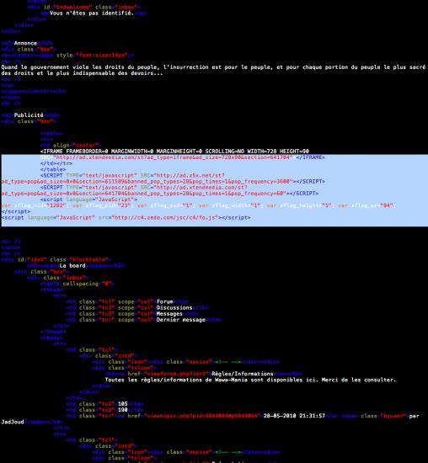Click the highlighted '<script language="JavaScript">' opening line
The height and width of the screenshot is (463, 428).
click(88, 200)
